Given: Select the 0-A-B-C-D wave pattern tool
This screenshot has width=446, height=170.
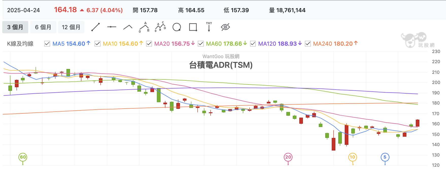Looking at the screenshot, I should coord(160,27).
